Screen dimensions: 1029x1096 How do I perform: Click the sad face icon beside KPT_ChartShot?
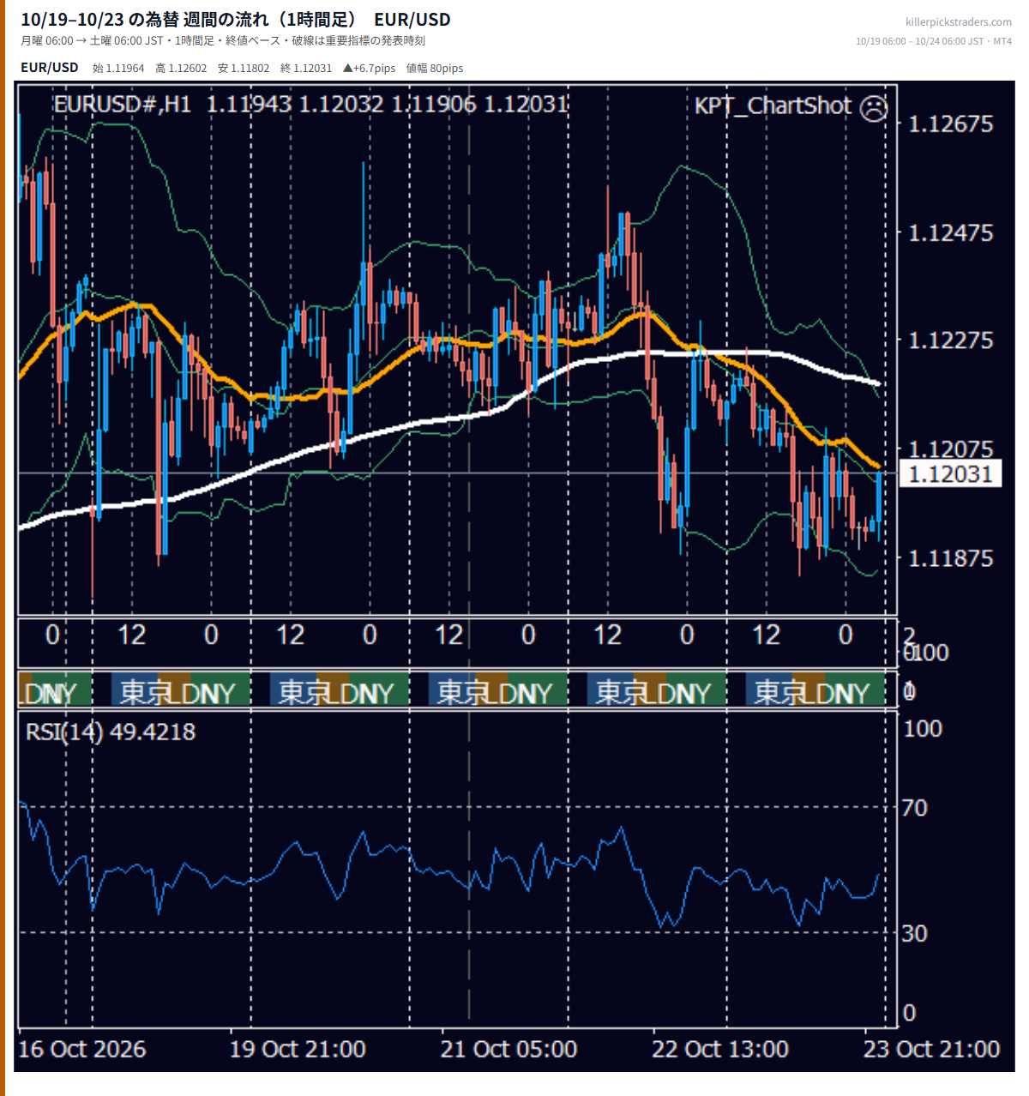tap(873, 108)
